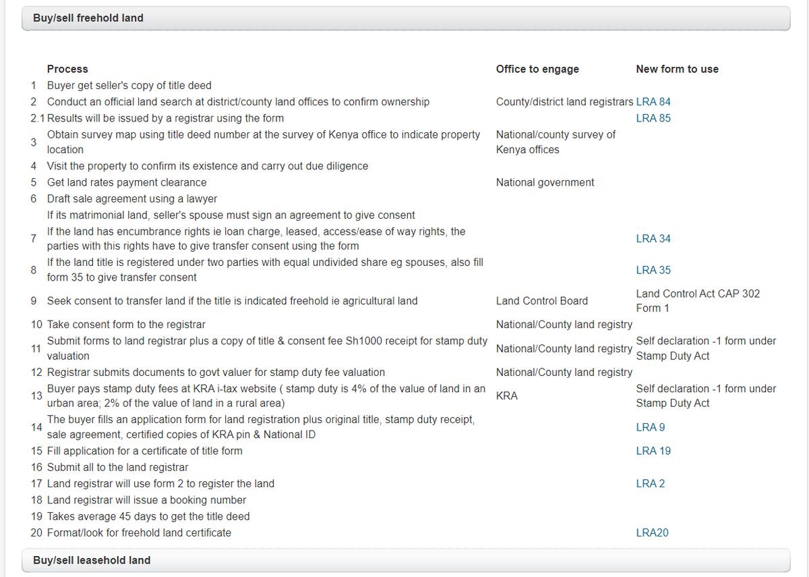809x577 pixels.
Task: Open the LRA 34 form link
Action: pos(653,239)
